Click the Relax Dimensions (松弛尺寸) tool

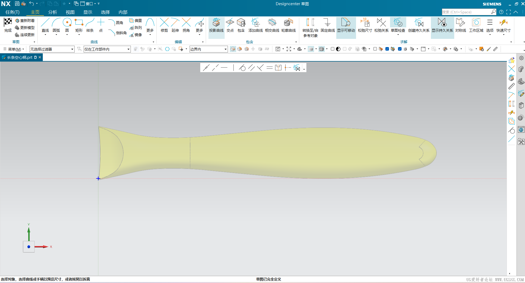(365, 25)
